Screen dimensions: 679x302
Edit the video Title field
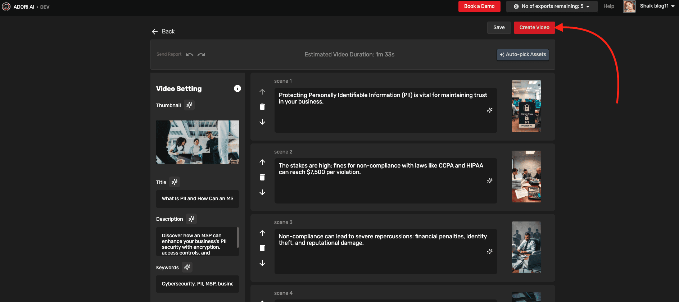point(198,199)
